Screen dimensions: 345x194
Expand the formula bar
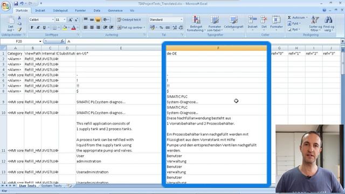point(343,41)
